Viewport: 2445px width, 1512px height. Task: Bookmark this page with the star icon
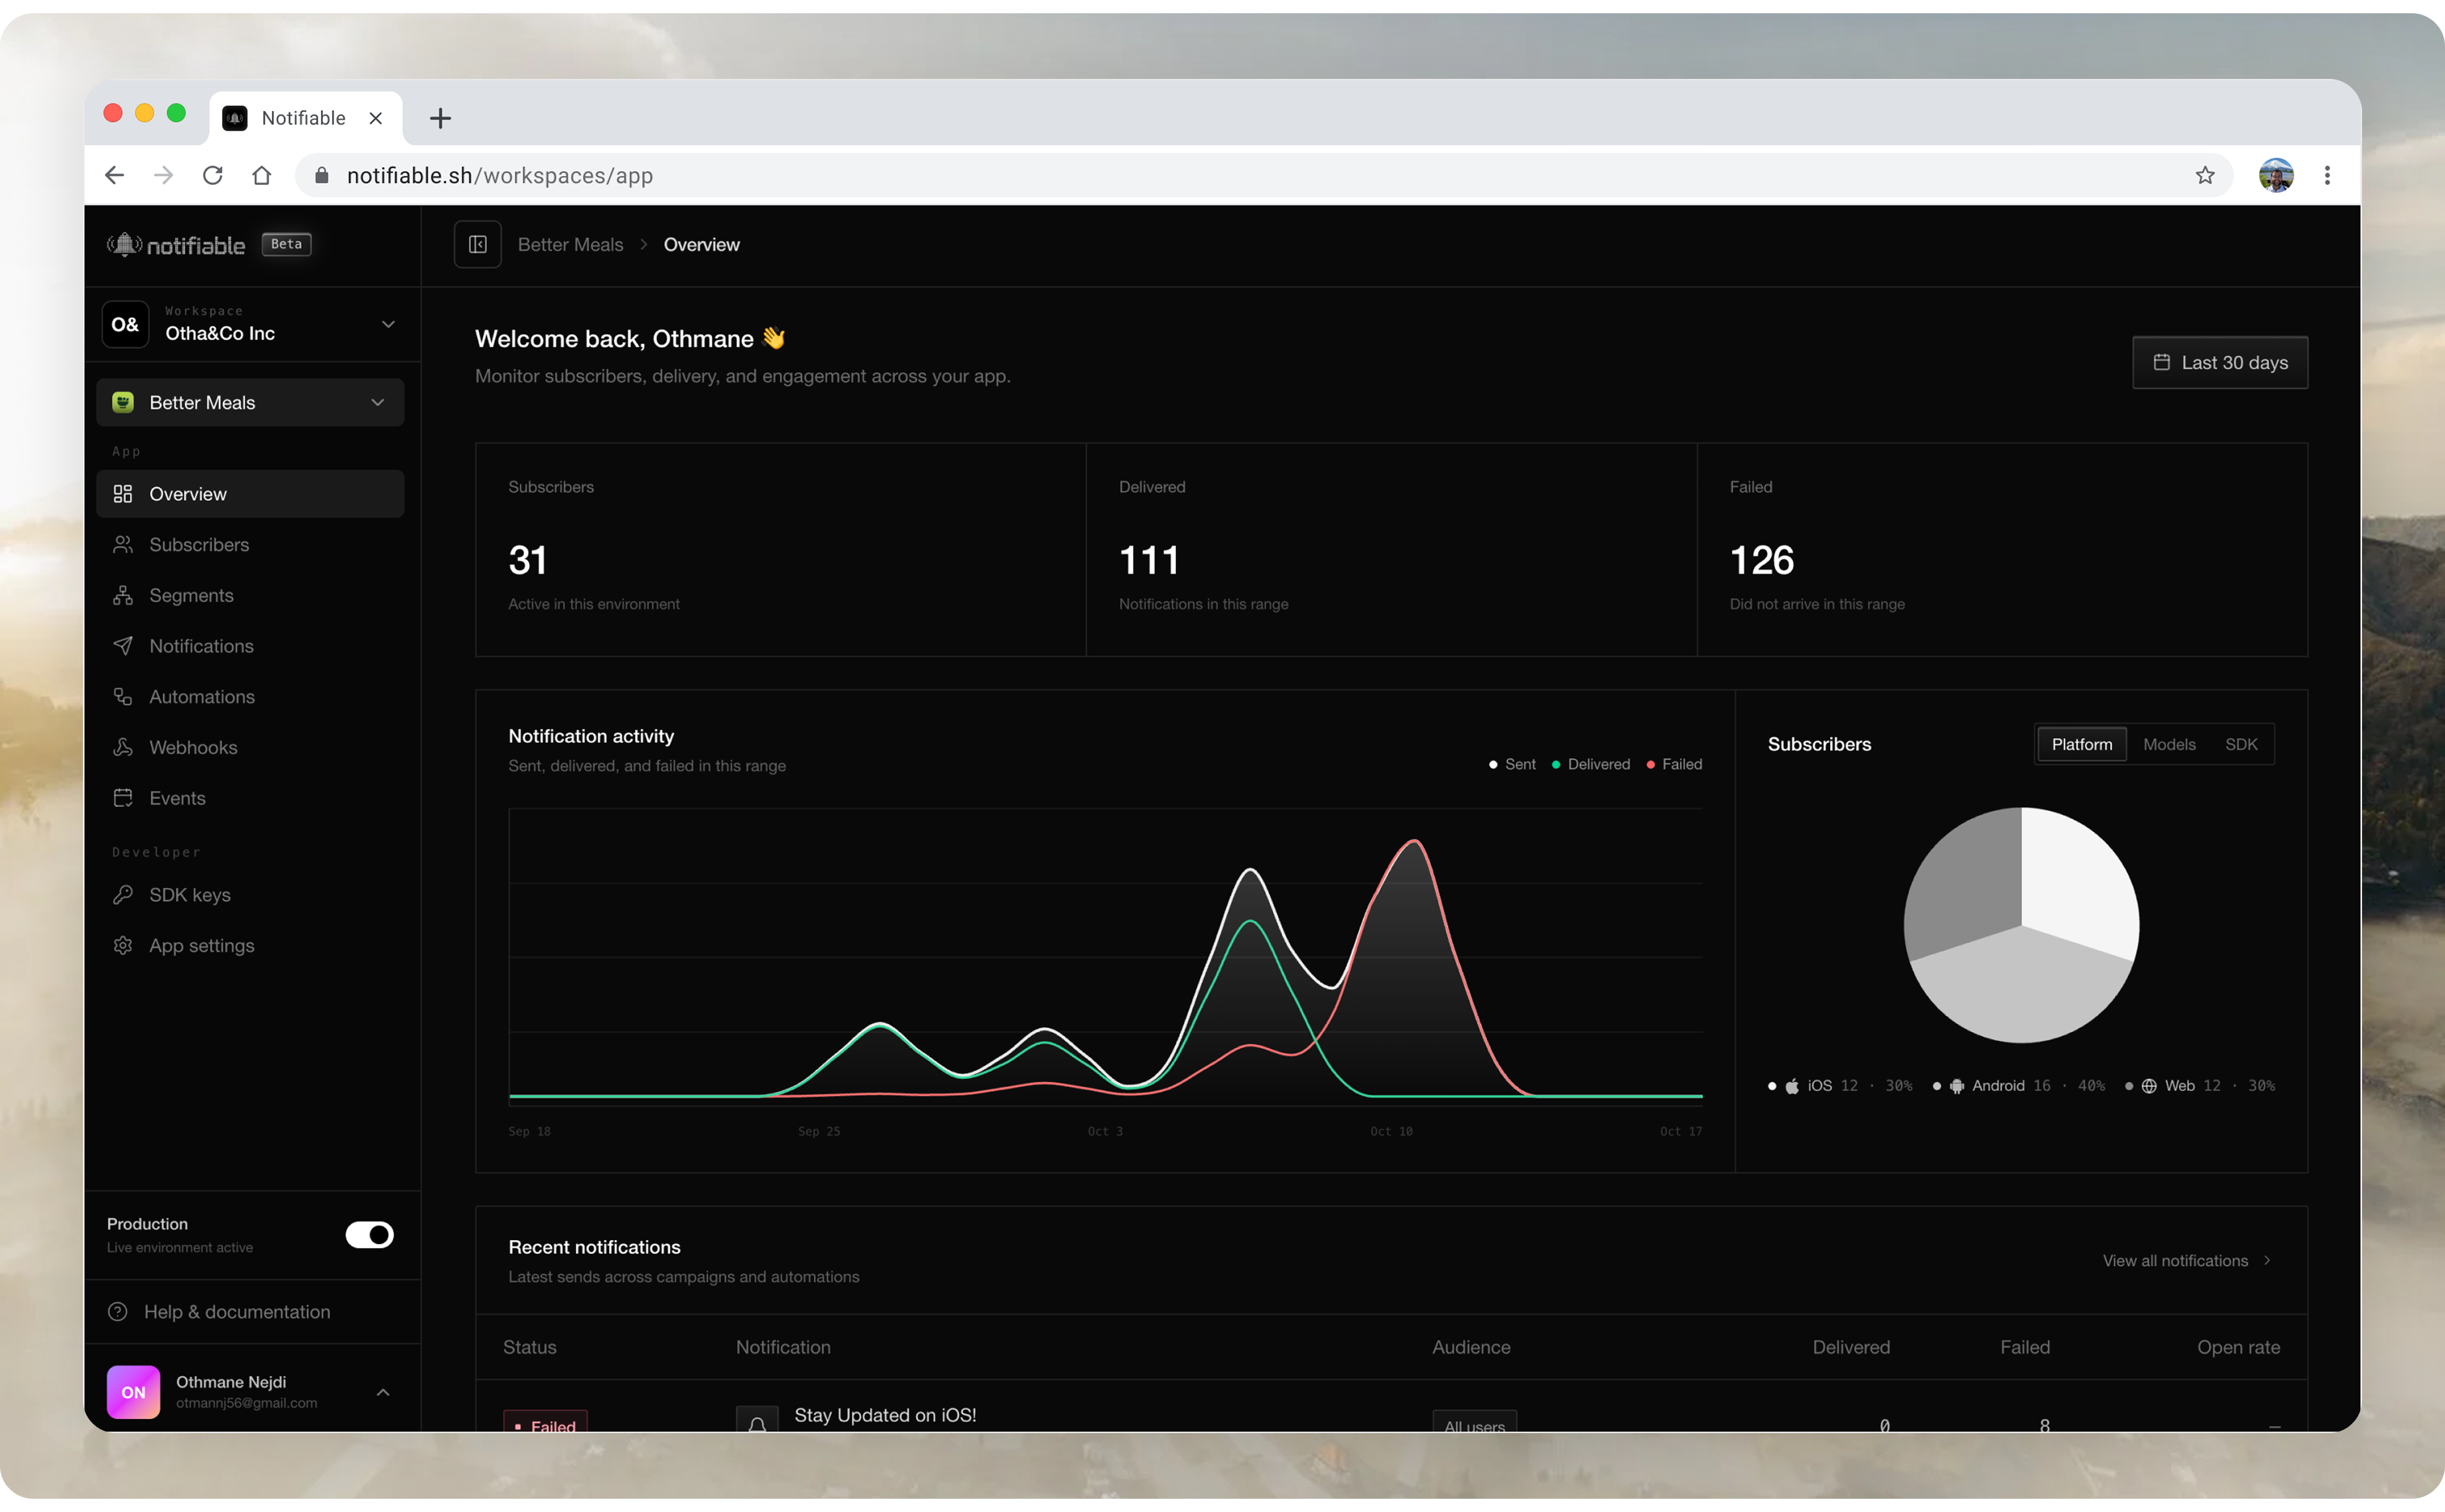tap(2205, 176)
